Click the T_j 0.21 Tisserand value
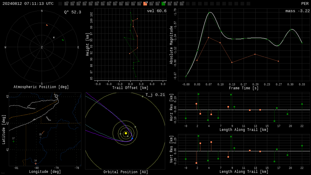311x175 pixels. (155, 95)
